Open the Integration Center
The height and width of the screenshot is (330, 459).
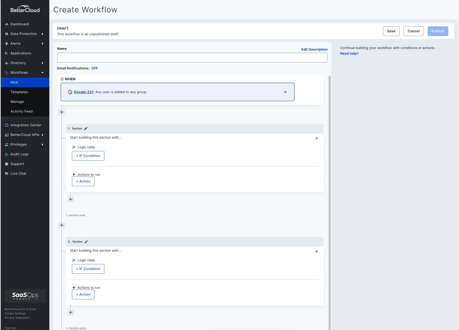point(26,125)
